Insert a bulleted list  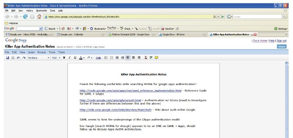coord(112,58)
